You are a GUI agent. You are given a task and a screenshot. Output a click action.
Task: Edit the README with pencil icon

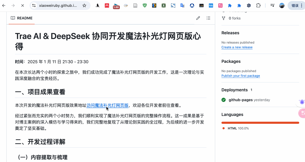pos(198,18)
